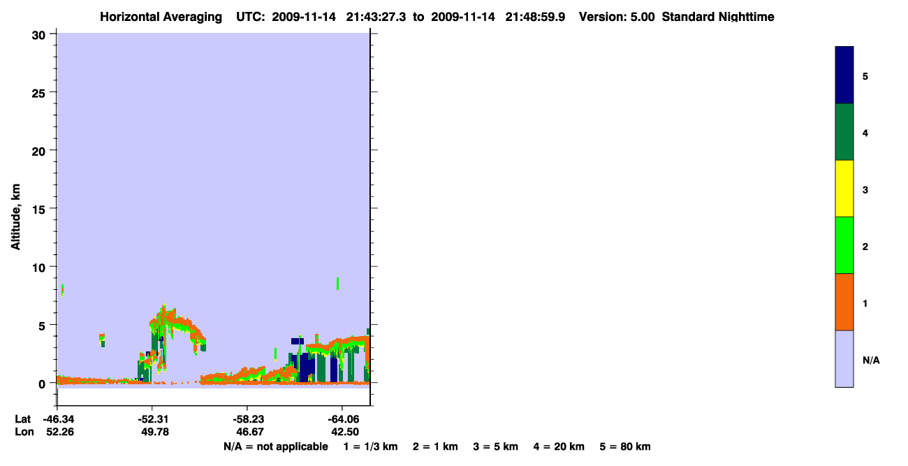Click the longitude value '49.78'
Image resolution: width=908 pixels, height=466 pixels.
click(x=155, y=432)
